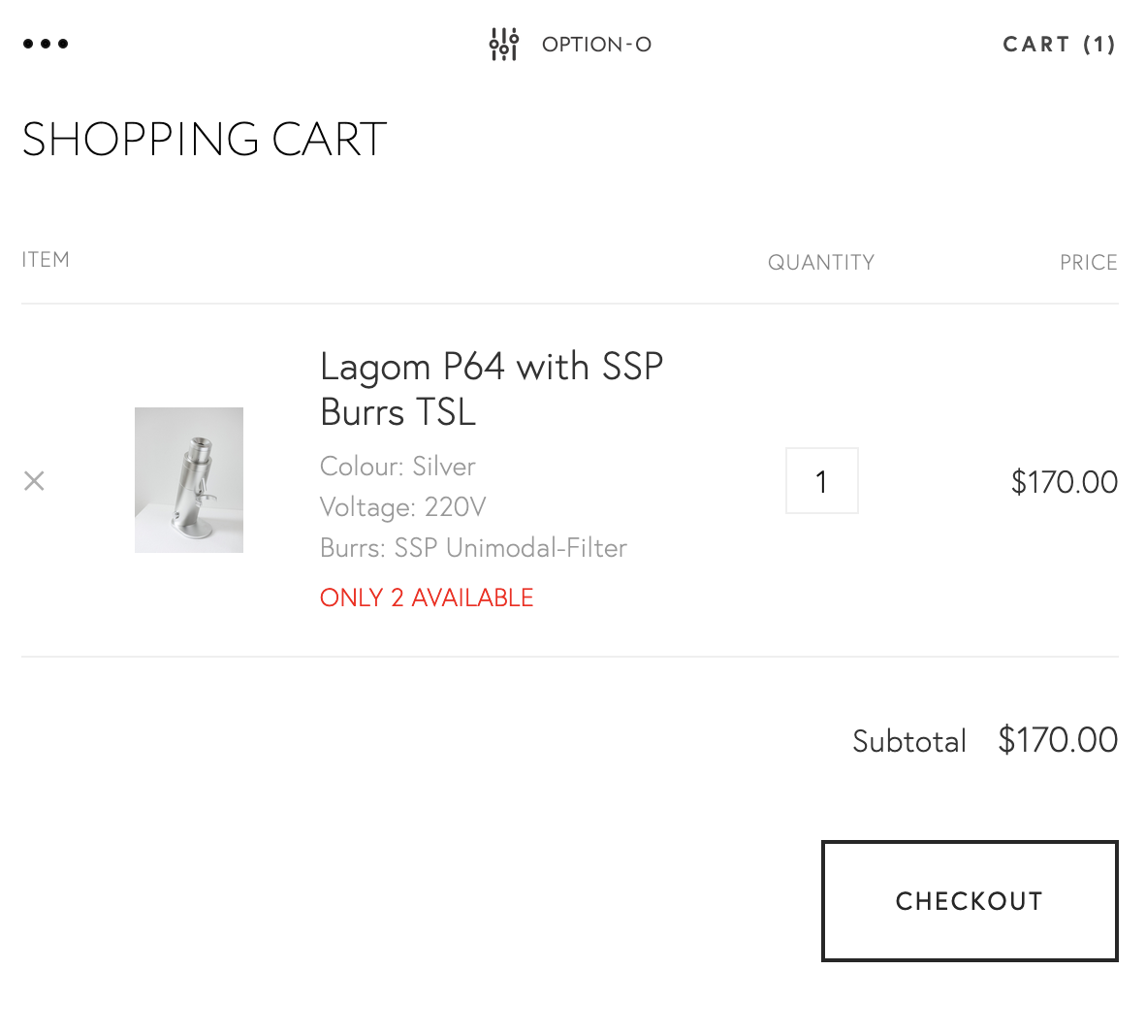Click the item price $170.00
1146x1034 pixels.
(1064, 482)
